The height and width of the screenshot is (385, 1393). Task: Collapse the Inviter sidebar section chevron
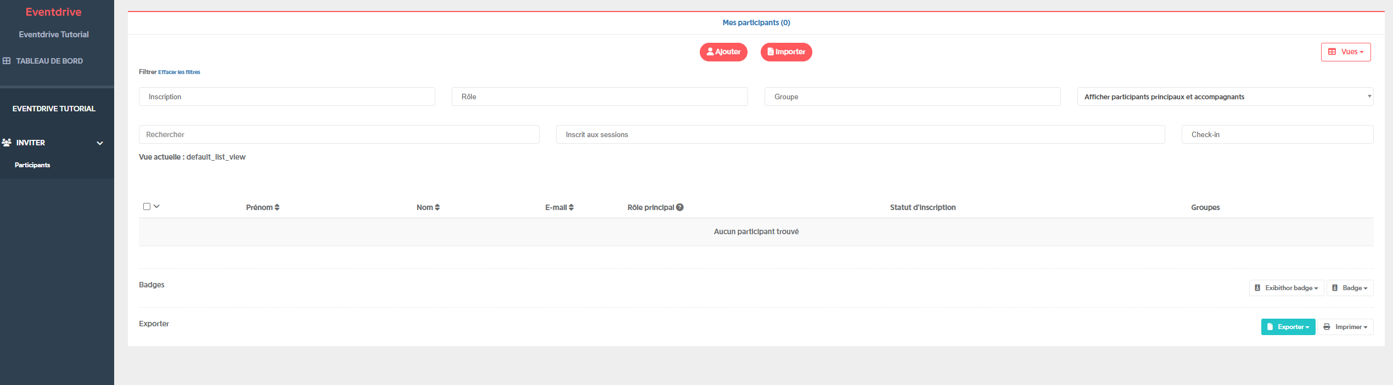[100, 143]
